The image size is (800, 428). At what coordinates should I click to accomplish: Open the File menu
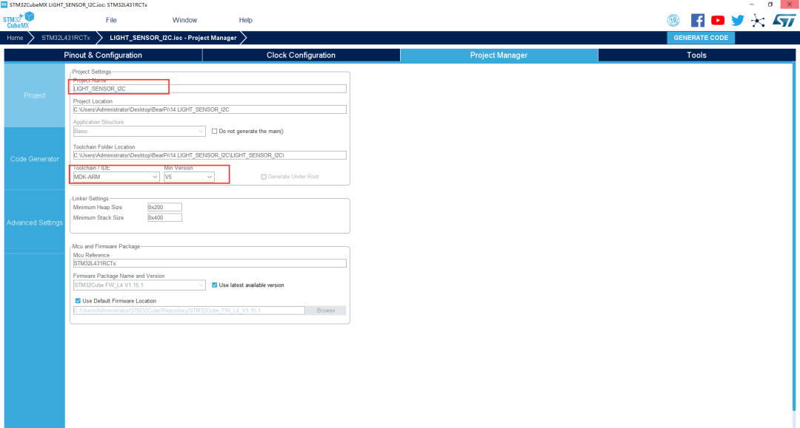[x=111, y=21]
